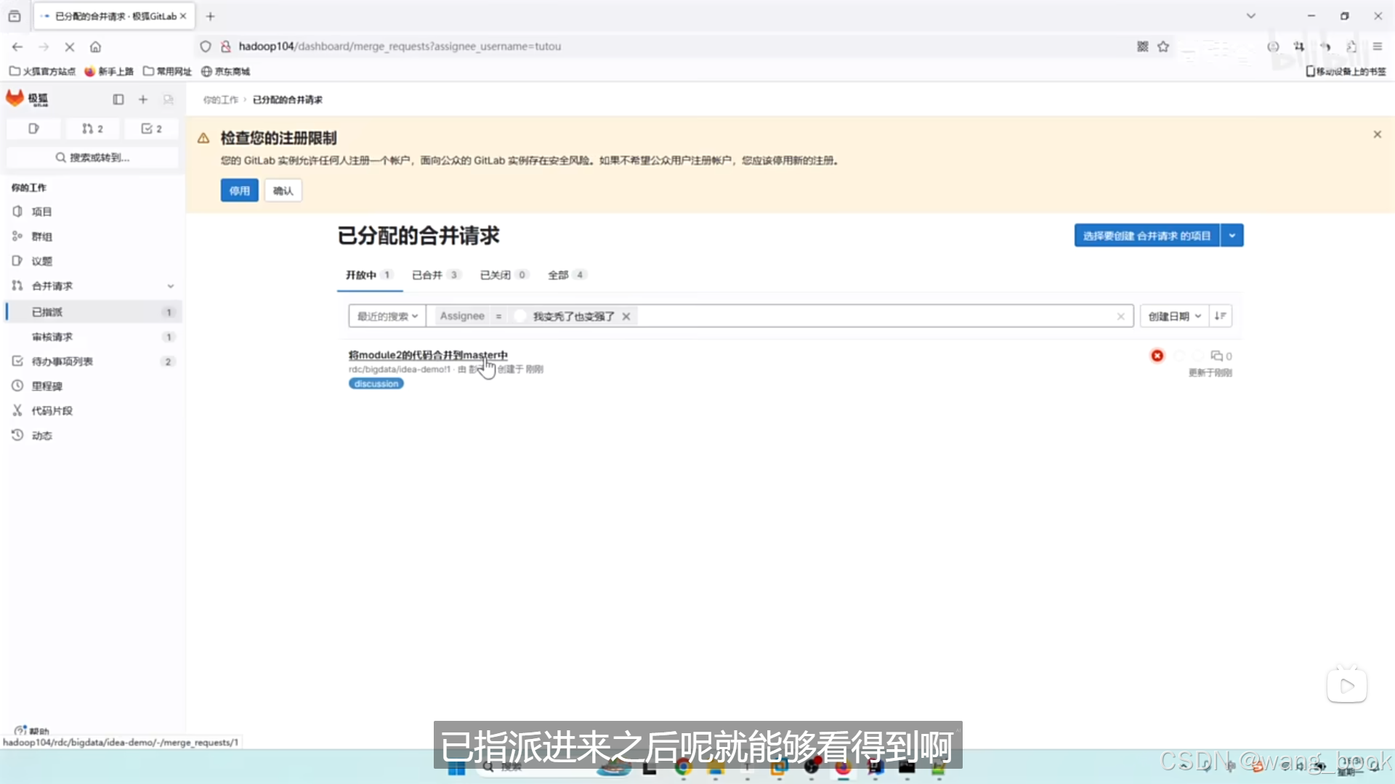Click the blue 停用 button
The width and height of the screenshot is (1395, 784).
coord(239,191)
